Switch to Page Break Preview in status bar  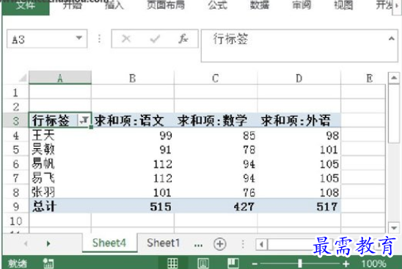[x=233, y=263]
